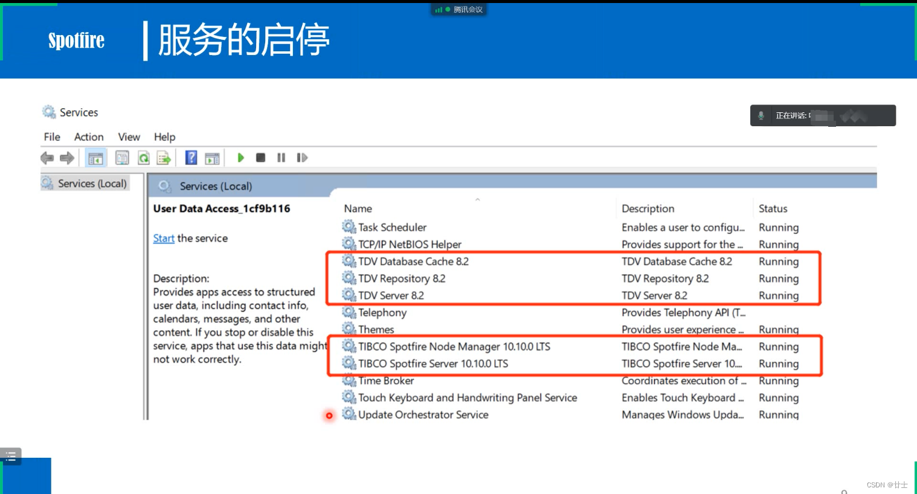Viewport: 917px width, 494px height.
Task: Select Touch Keyboard and Handwriting Panel Service
Action: 570,397
